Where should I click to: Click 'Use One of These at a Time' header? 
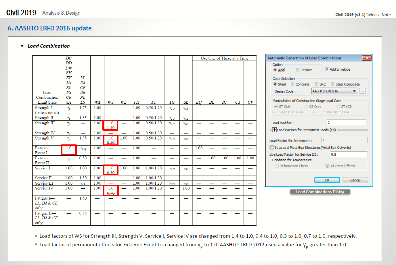(x=225, y=58)
